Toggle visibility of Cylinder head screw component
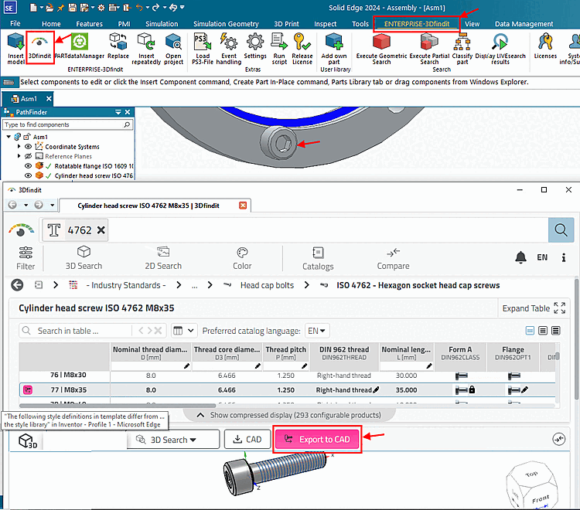580x510 pixels. point(29,175)
